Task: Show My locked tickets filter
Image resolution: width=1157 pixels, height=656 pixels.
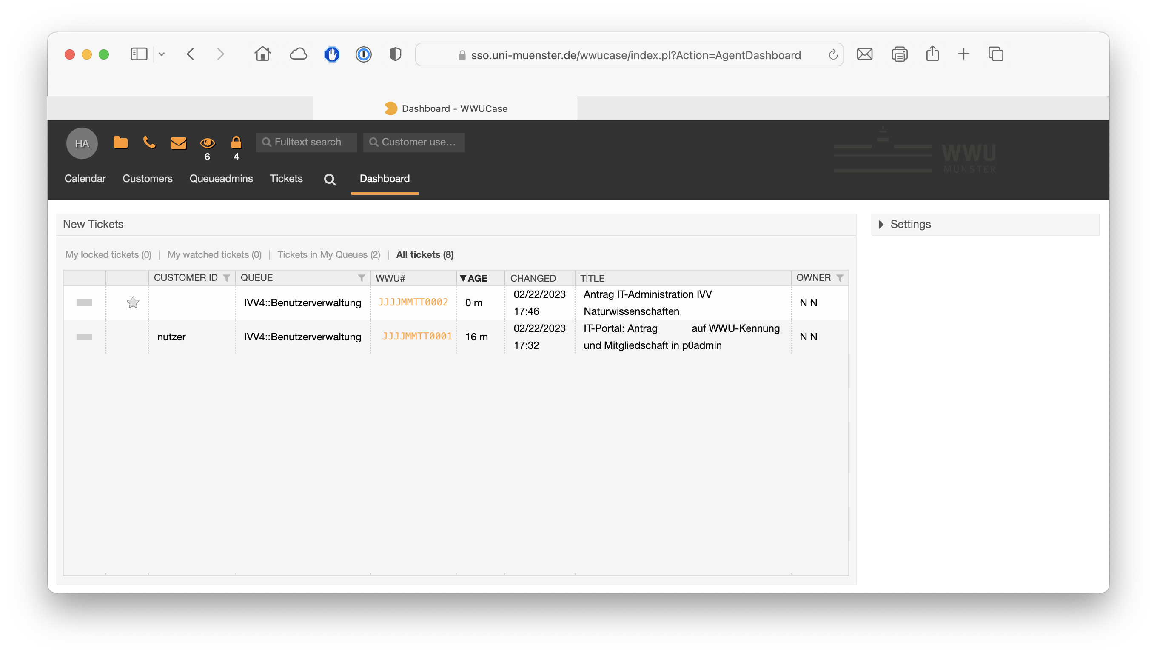Action: (108, 254)
